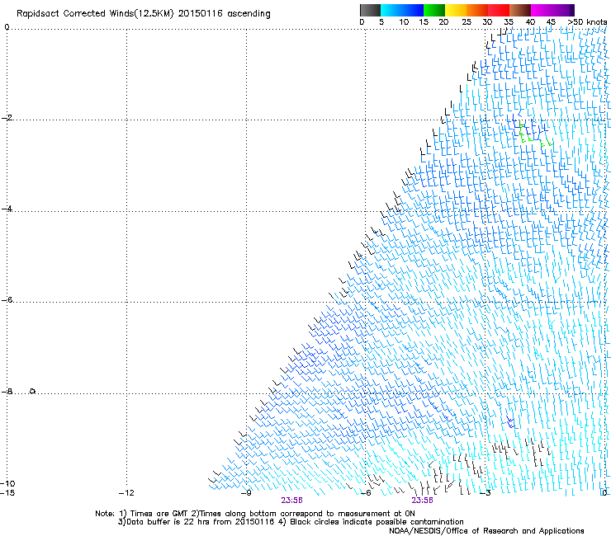Pick the red 30-35 knots legend segment
Screen dimensions: 611x536
tap(499, 10)
